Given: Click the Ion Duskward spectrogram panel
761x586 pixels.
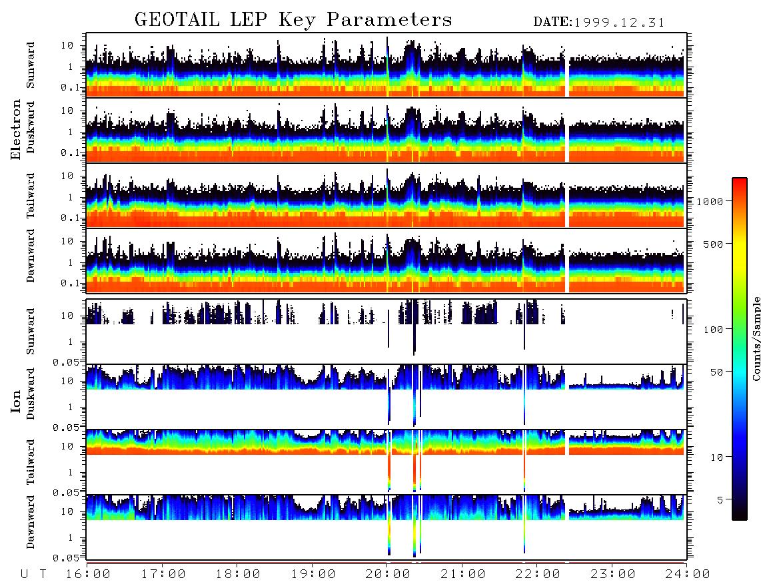Looking at the screenshot, I should (386, 397).
